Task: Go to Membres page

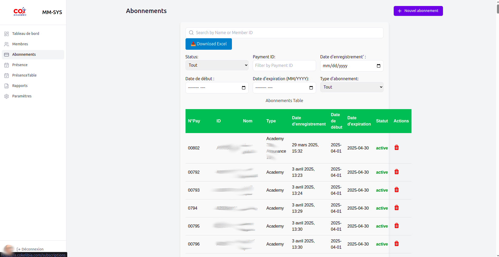Action: point(20,44)
